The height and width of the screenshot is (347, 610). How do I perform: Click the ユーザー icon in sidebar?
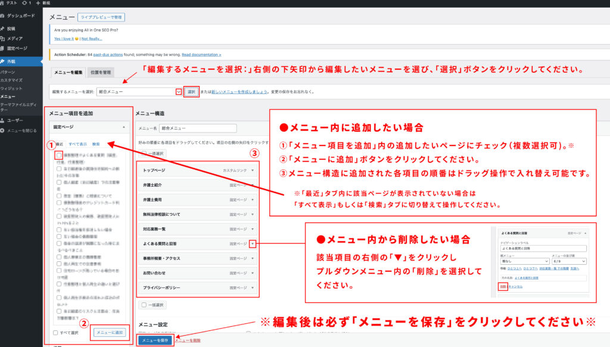click(2, 120)
